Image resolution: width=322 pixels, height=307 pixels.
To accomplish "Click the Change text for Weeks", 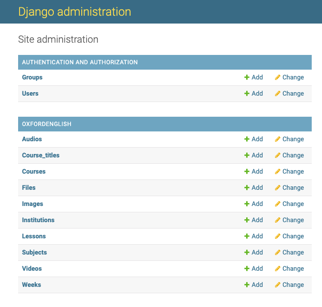I will click(x=293, y=285).
